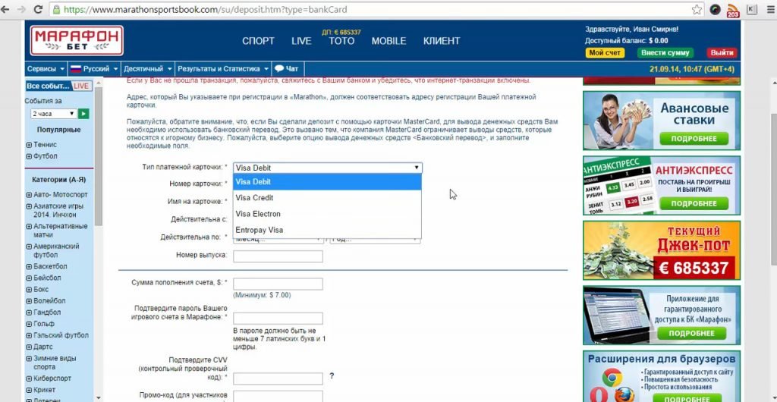777x402 pixels.
Task: Open the TOTO section
Action: (x=341, y=41)
